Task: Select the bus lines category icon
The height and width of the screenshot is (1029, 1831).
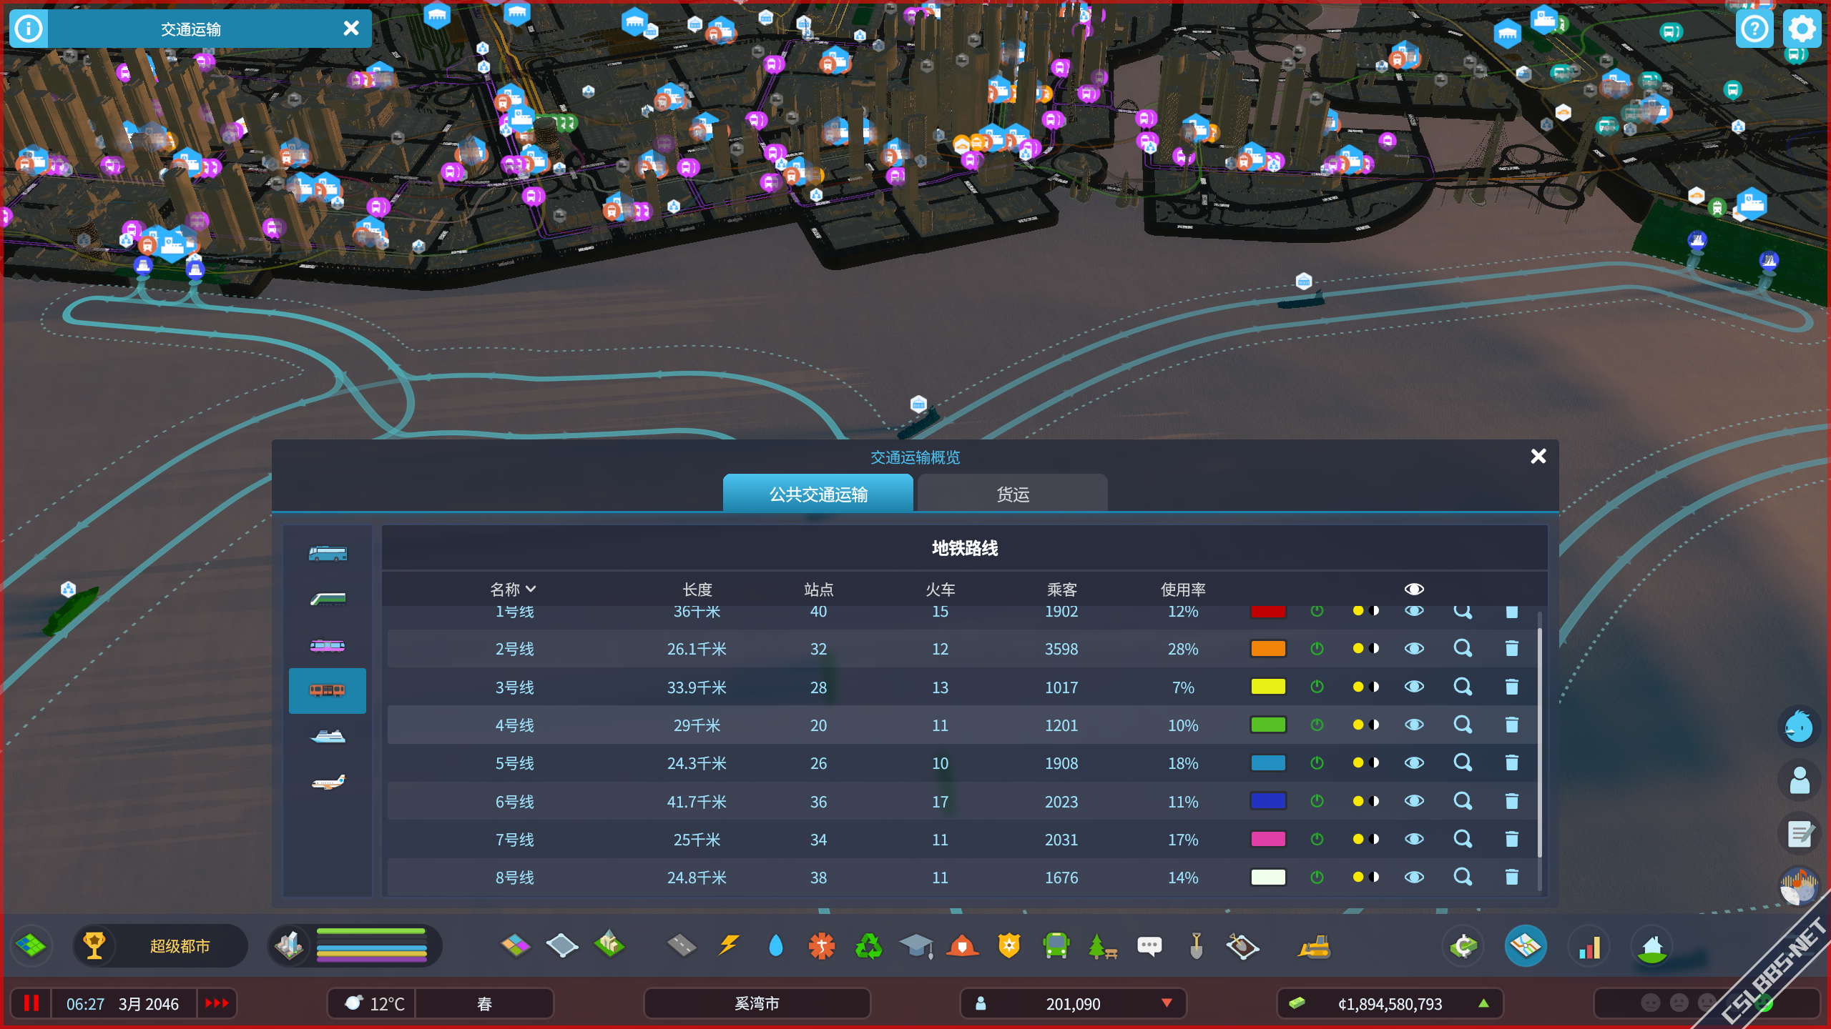Action: 328,553
